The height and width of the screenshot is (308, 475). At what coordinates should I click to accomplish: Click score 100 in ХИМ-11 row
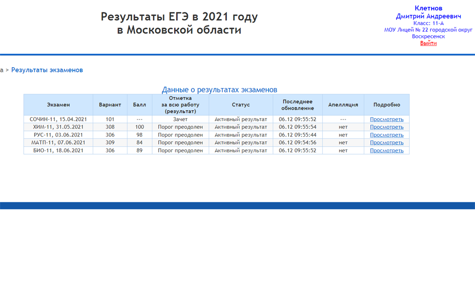139,127
